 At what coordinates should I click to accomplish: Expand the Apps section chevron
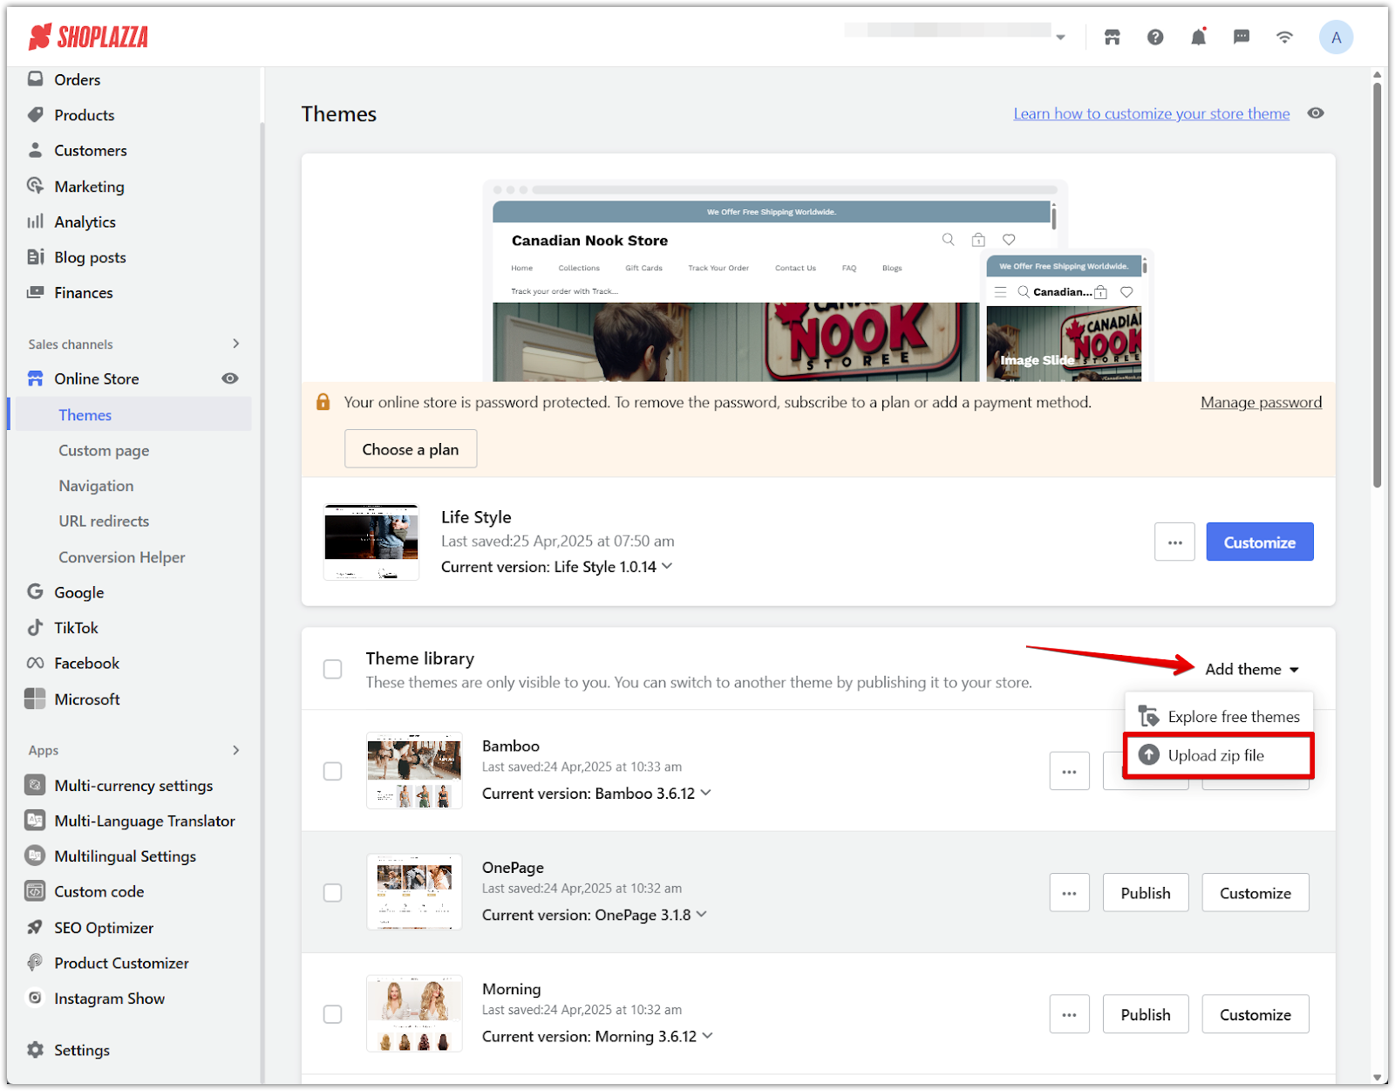click(x=236, y=750)
